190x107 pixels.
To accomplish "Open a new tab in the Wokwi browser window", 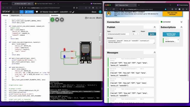I will click(58, 4).
